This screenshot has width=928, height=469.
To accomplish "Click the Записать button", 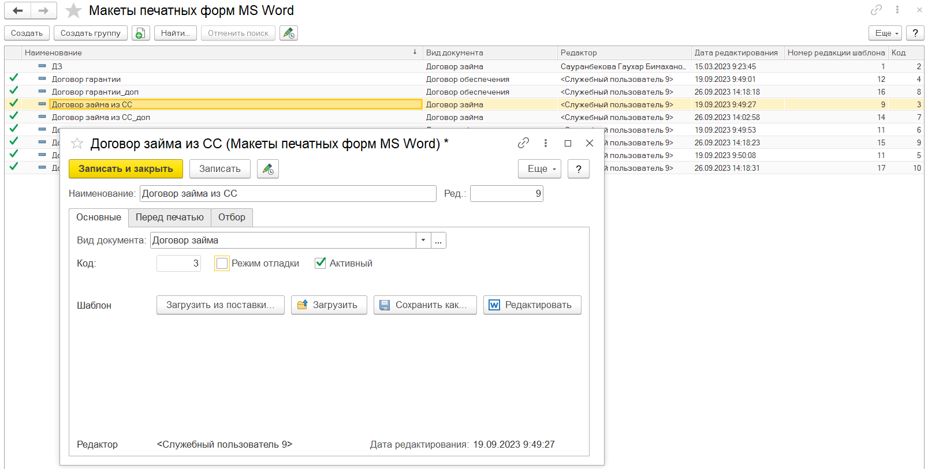I will coord(220,169).
